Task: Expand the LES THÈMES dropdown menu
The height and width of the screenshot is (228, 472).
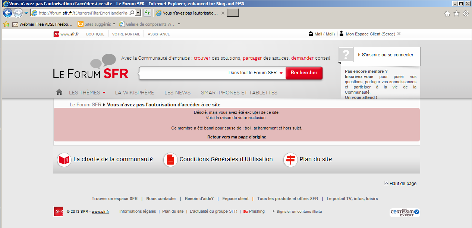Action: [x=86, y=92]
